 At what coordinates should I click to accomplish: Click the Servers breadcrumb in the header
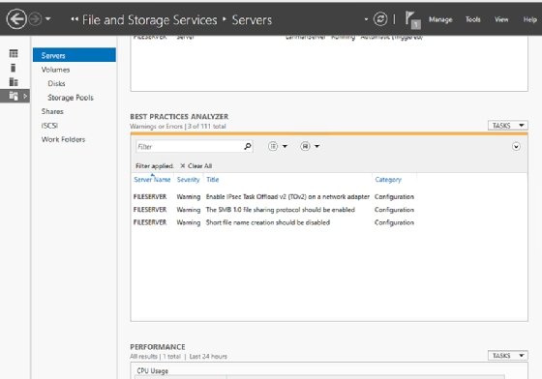click(x=252, y=20)
